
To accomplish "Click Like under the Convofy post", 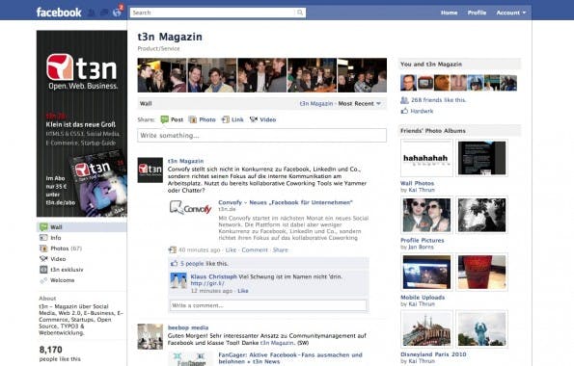I will (x=231, y=250).
